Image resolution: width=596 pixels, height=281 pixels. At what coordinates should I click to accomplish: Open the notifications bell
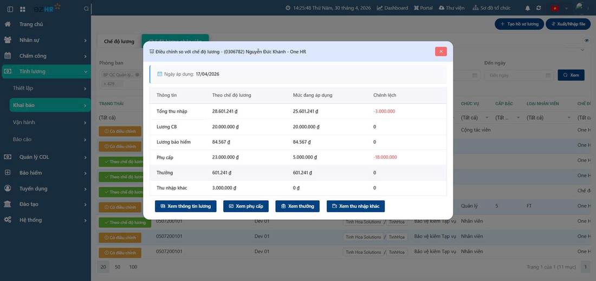528,8
